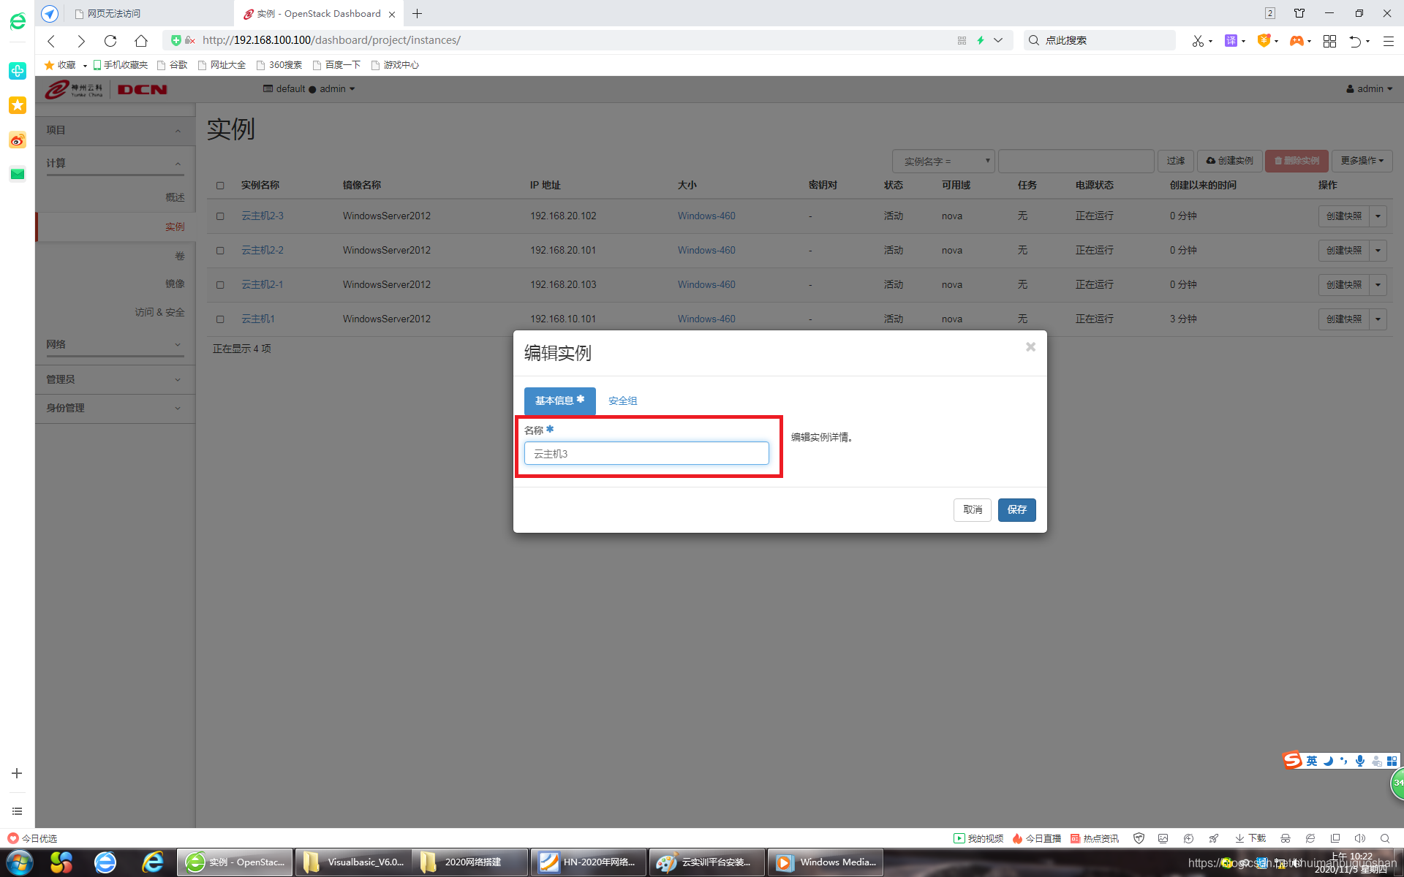The width and height of the screenshot is (1404, 877).
Task: Check the 云主机1 instance checkbox
Action: point(220,319)
